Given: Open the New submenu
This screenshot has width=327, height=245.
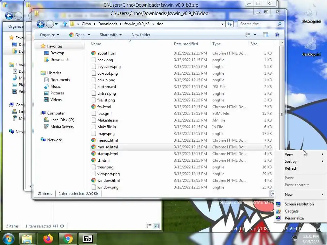Looking at the screenshot, I should pyautogui.click(x=300, y=195).
